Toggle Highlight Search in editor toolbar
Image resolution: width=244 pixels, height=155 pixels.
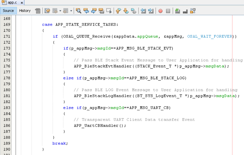pyautogui.click(x=101, y=11)
